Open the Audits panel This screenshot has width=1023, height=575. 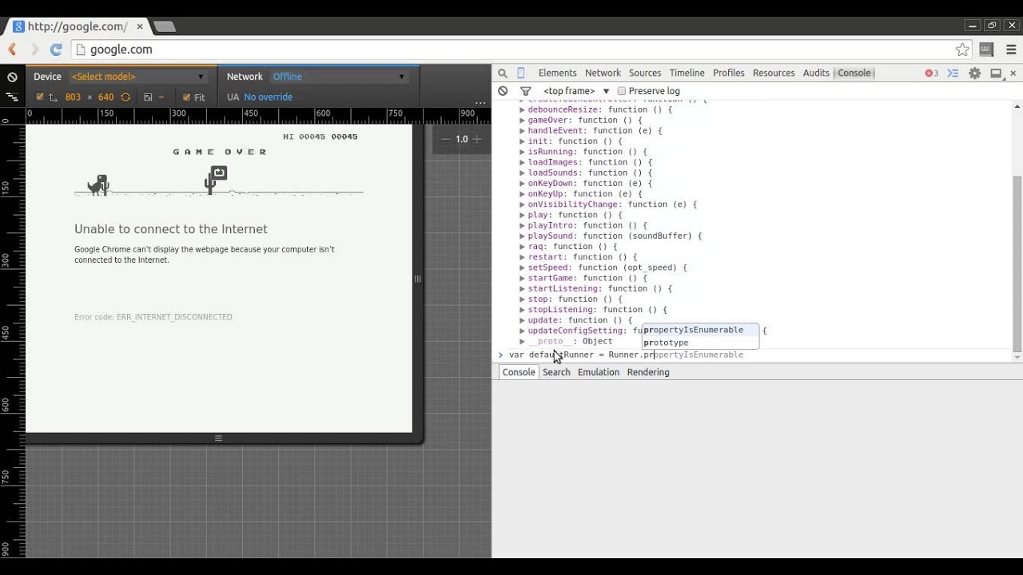[816, 73]
